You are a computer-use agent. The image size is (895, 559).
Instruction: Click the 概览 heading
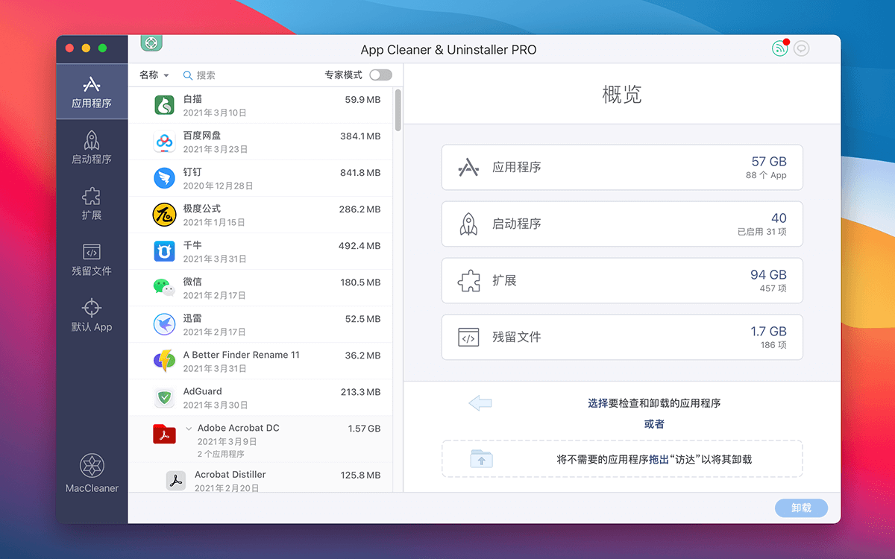pos(622,95)
